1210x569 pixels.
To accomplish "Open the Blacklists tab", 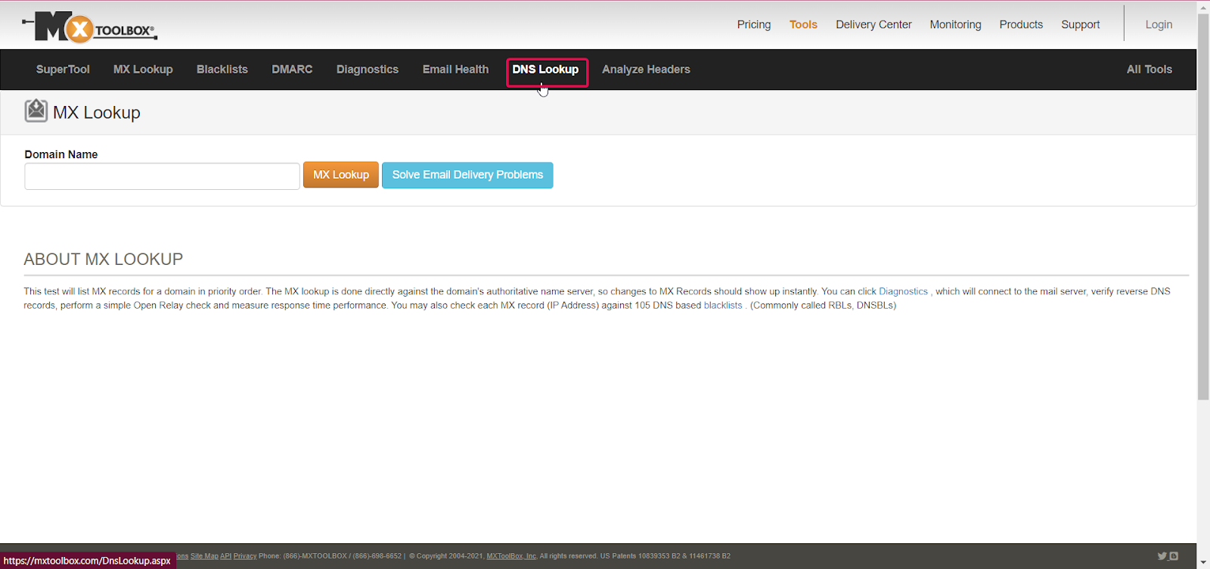I will point(222,70).
